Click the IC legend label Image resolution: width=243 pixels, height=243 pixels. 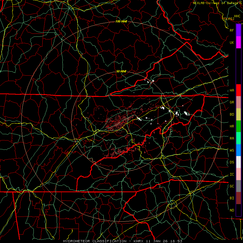[x=232, y=174]
